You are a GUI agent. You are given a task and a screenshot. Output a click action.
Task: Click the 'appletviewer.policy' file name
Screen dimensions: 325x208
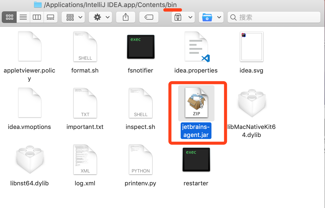[x=29, y=74]
